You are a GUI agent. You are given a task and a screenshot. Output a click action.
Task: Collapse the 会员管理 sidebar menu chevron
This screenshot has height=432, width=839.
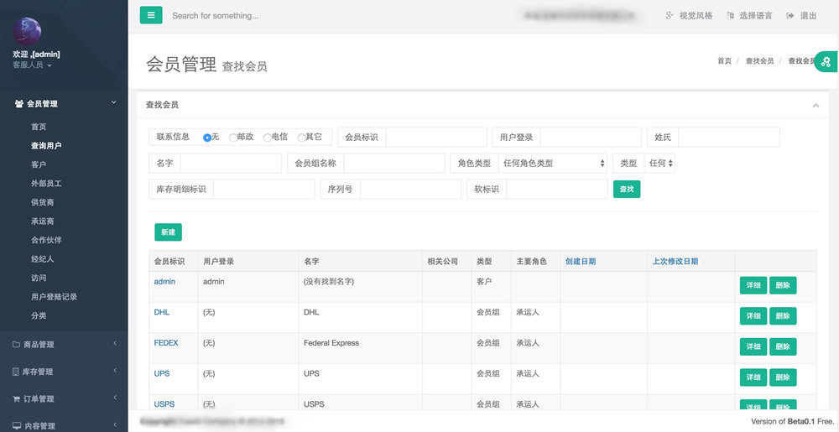(x=113, y=102)
